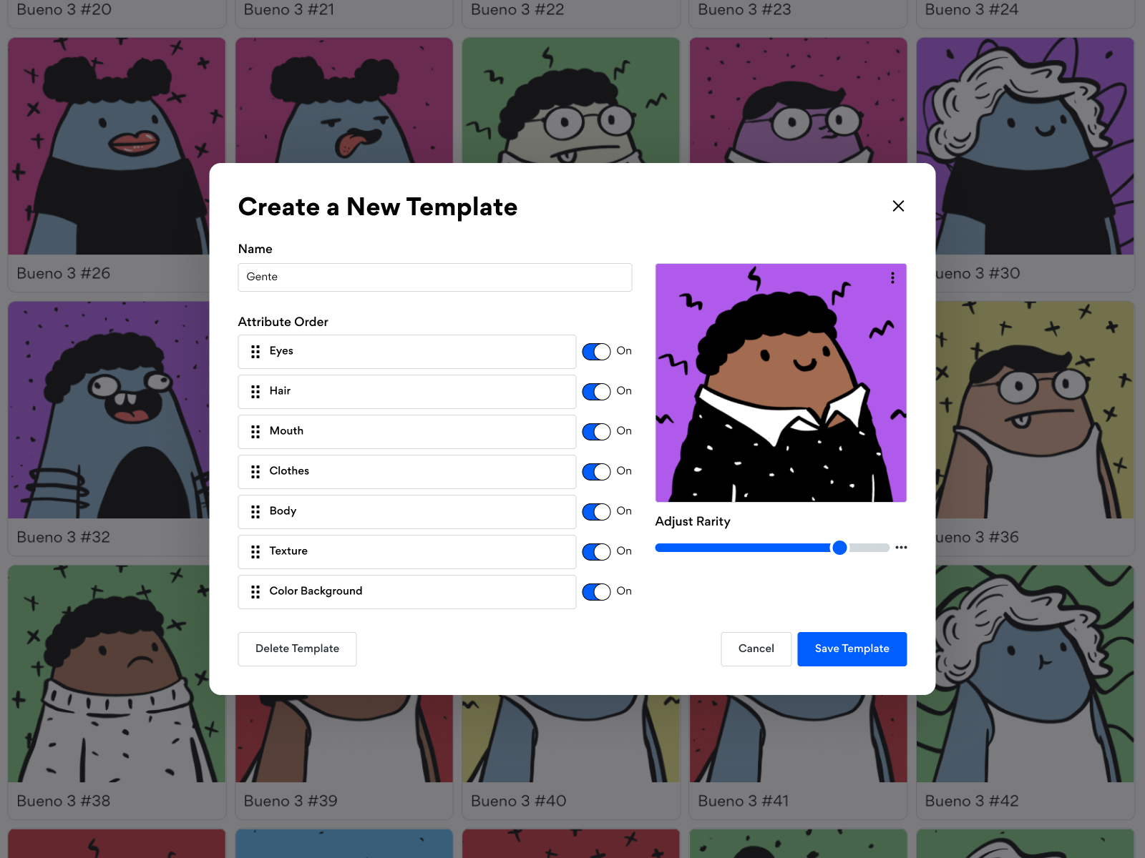Click the drag handle icon for Hair
The width and height of the screenshot is (1145, 858).
pos(255,392)
